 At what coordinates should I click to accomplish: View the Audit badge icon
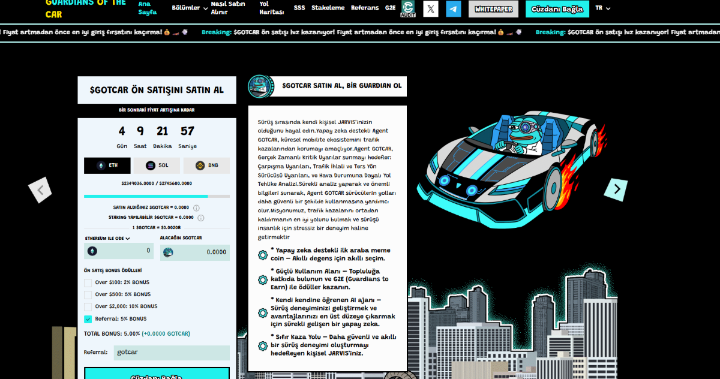coord(407,8)
